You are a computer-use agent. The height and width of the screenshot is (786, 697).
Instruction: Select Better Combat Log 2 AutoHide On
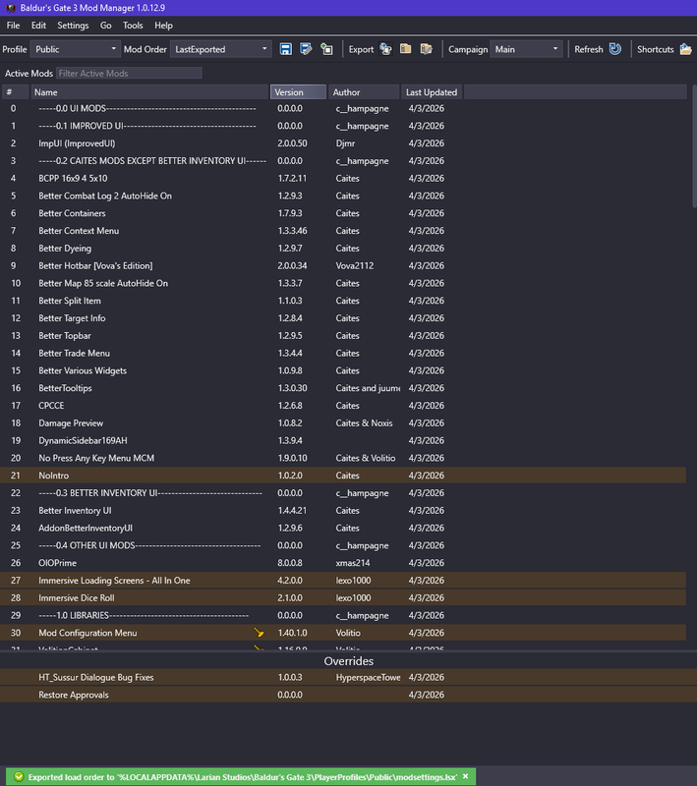tap(343, 196)
